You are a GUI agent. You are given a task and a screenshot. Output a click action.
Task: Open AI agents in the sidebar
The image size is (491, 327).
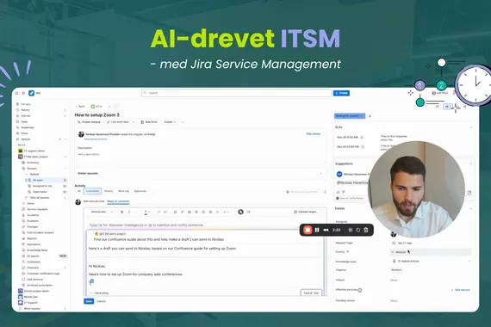[33, 256]
